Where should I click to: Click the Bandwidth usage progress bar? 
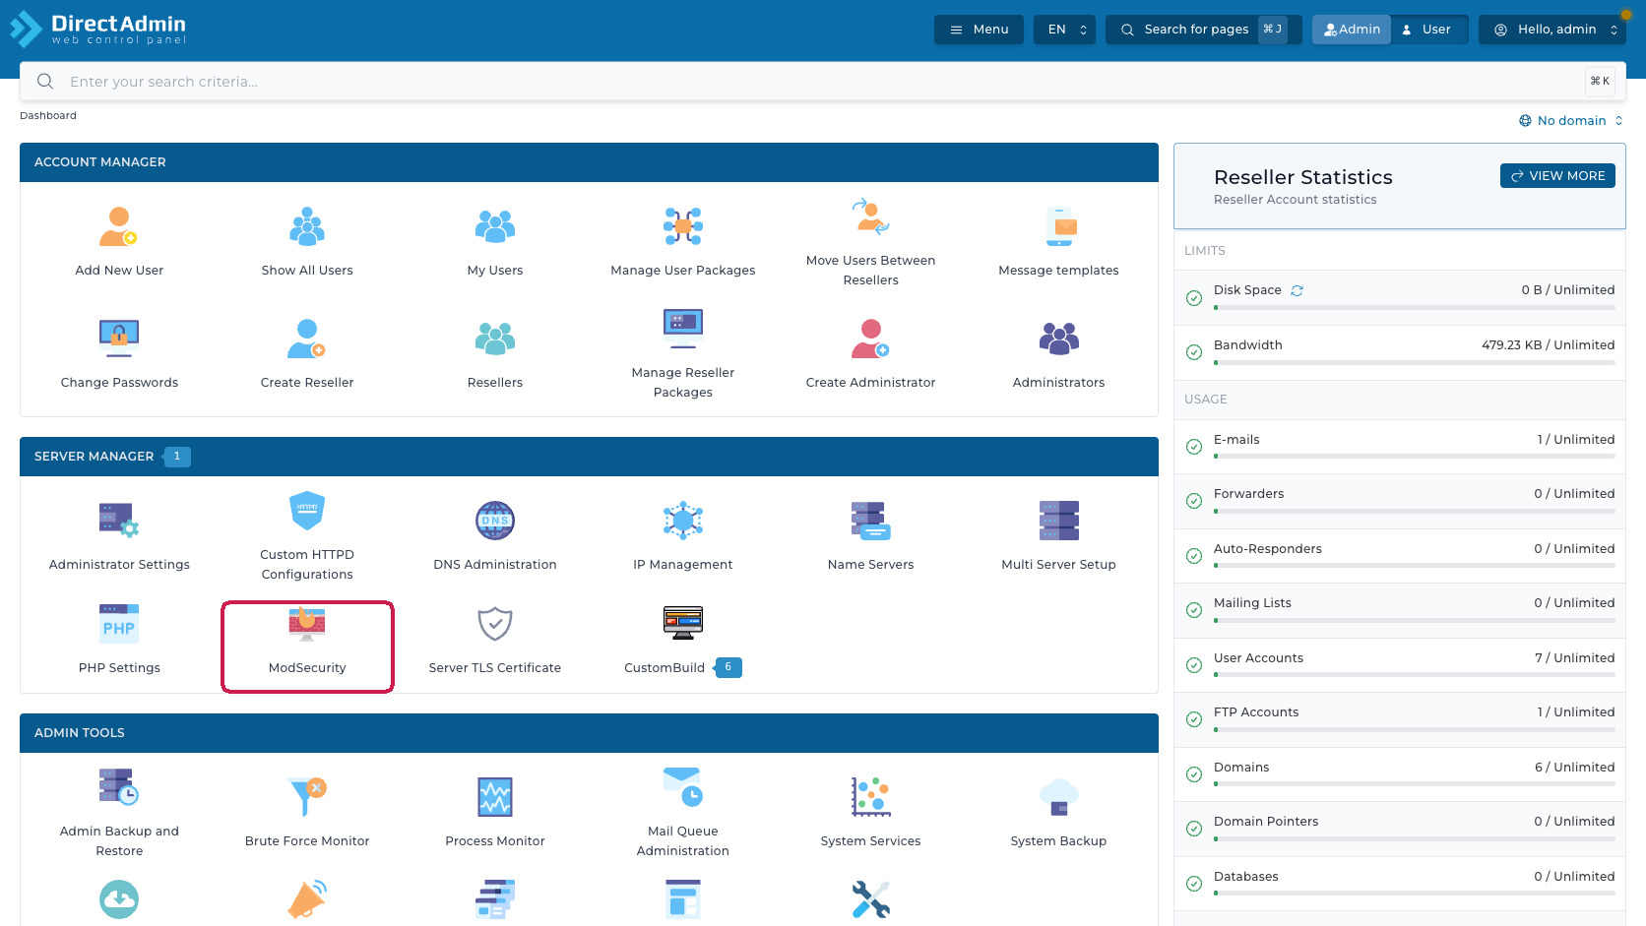coord(1415,363)
